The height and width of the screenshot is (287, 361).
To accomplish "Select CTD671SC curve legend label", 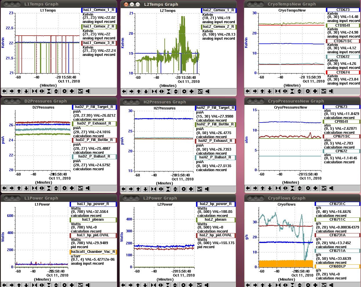I will 343,41.
